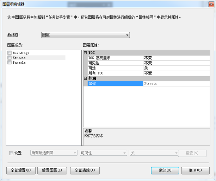Click the 全部重置(R) button
The image size is (216, 181).
click(21, 170)
